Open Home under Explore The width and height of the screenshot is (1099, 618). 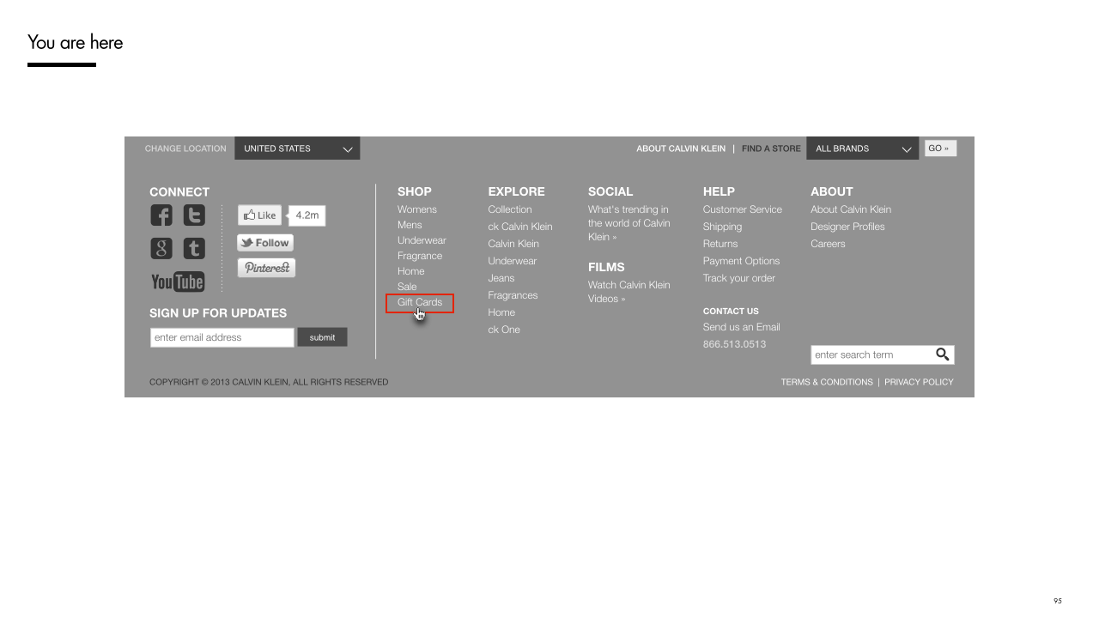(501, 312)
